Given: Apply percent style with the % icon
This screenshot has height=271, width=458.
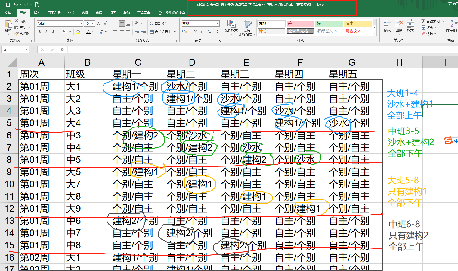Looking at the screenshot, I should (x=195, y=32).
